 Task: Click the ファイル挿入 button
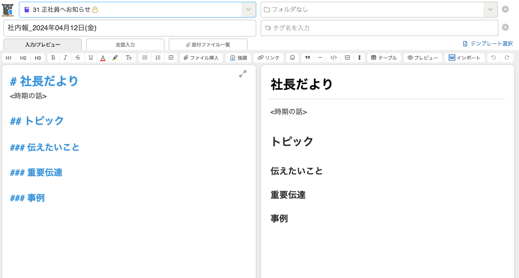[x=201, y=58]
